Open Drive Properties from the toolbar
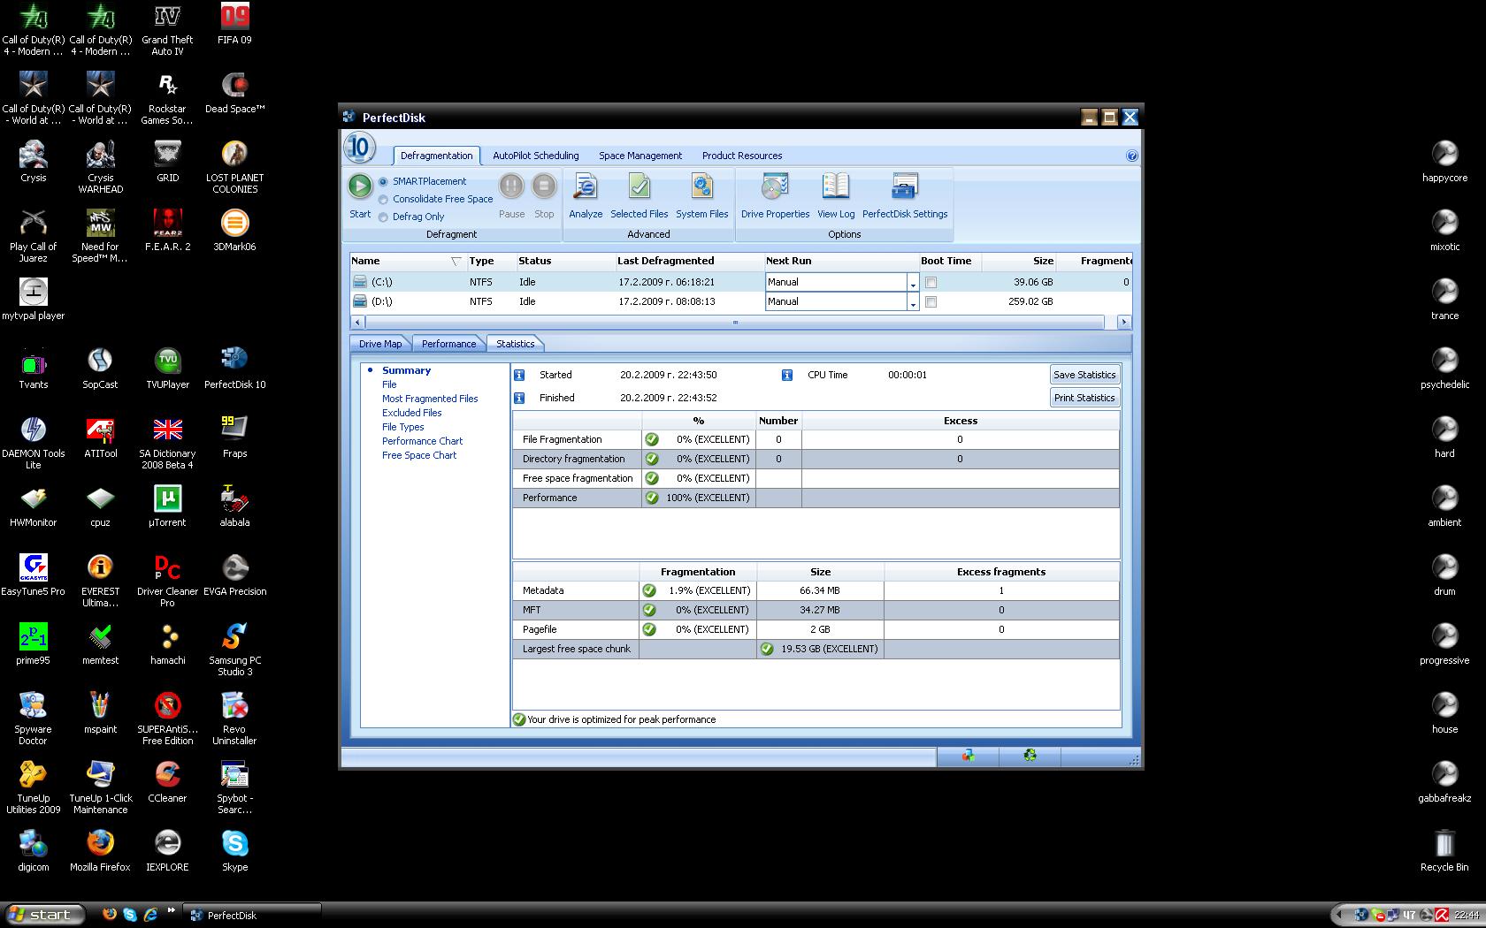1486x928 pixels. 775,186
